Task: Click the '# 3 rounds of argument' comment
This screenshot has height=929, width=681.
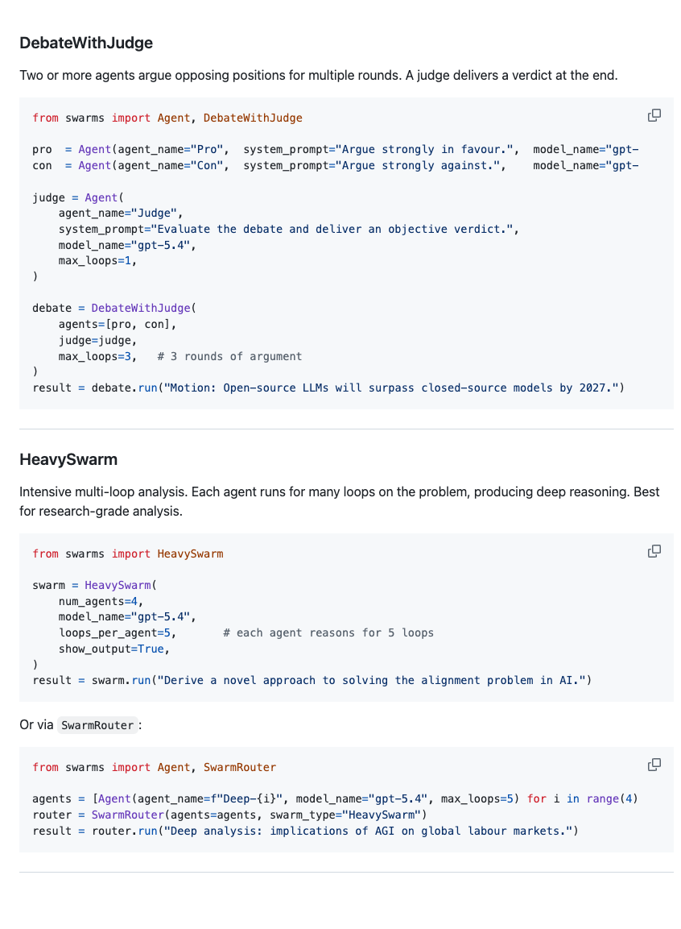Action: (x=229, y=356)
